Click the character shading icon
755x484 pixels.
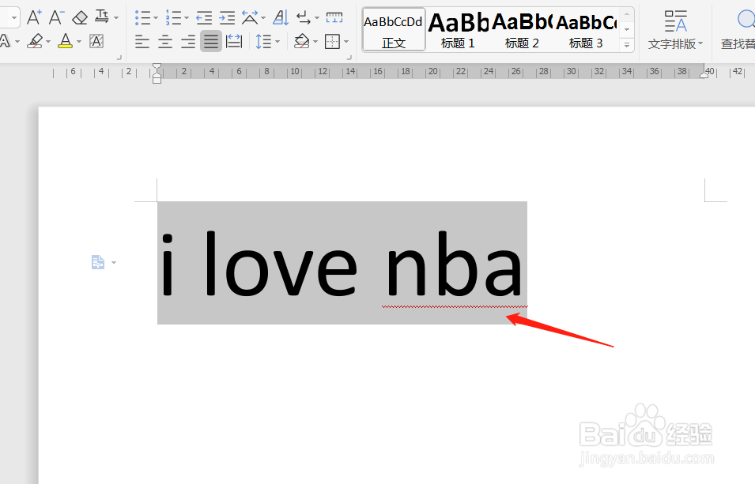(96, 41)
